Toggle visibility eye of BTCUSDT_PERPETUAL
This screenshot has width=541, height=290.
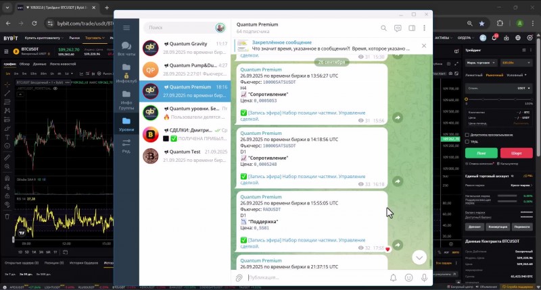55,88
